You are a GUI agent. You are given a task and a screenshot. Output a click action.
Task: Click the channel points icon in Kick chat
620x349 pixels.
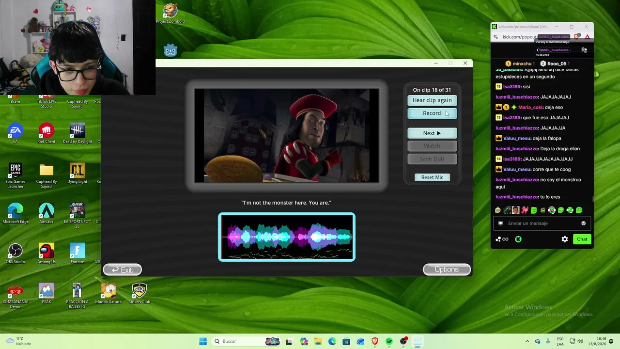(502, 239)
